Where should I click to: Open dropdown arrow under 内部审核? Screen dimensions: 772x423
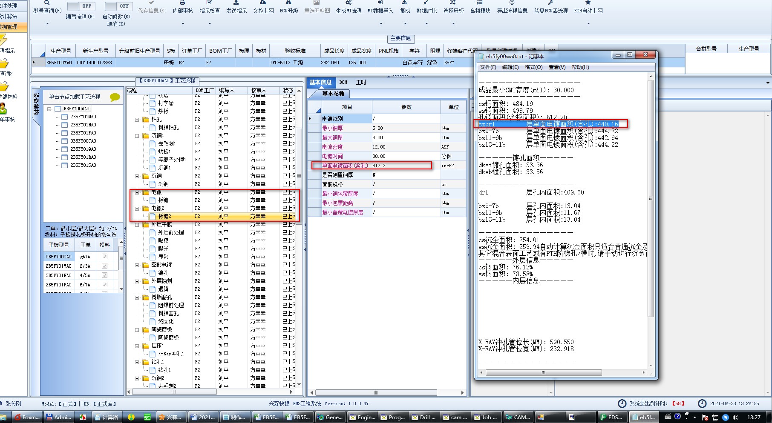pos(183,23)
